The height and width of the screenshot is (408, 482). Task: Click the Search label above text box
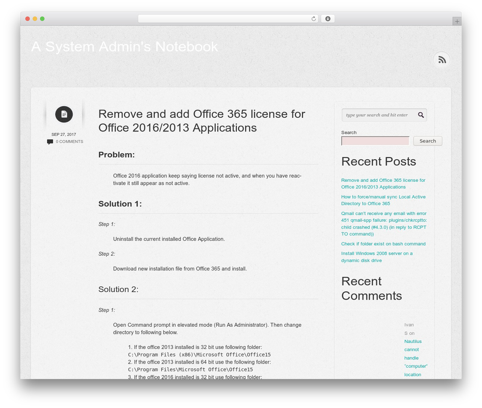click(349, 132)
